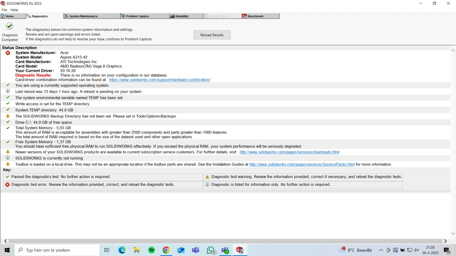Click the checkmark beside System TEMP directory row

8,110
